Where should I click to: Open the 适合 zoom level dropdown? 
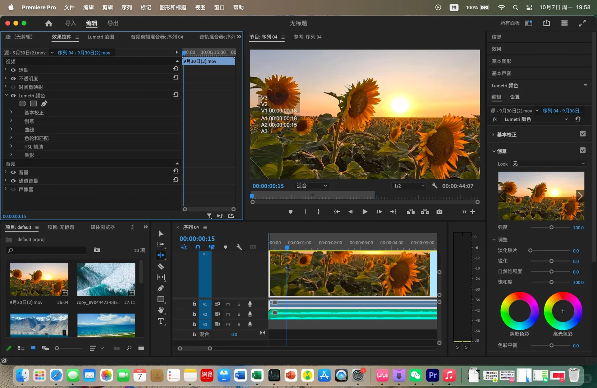(311, 186)
